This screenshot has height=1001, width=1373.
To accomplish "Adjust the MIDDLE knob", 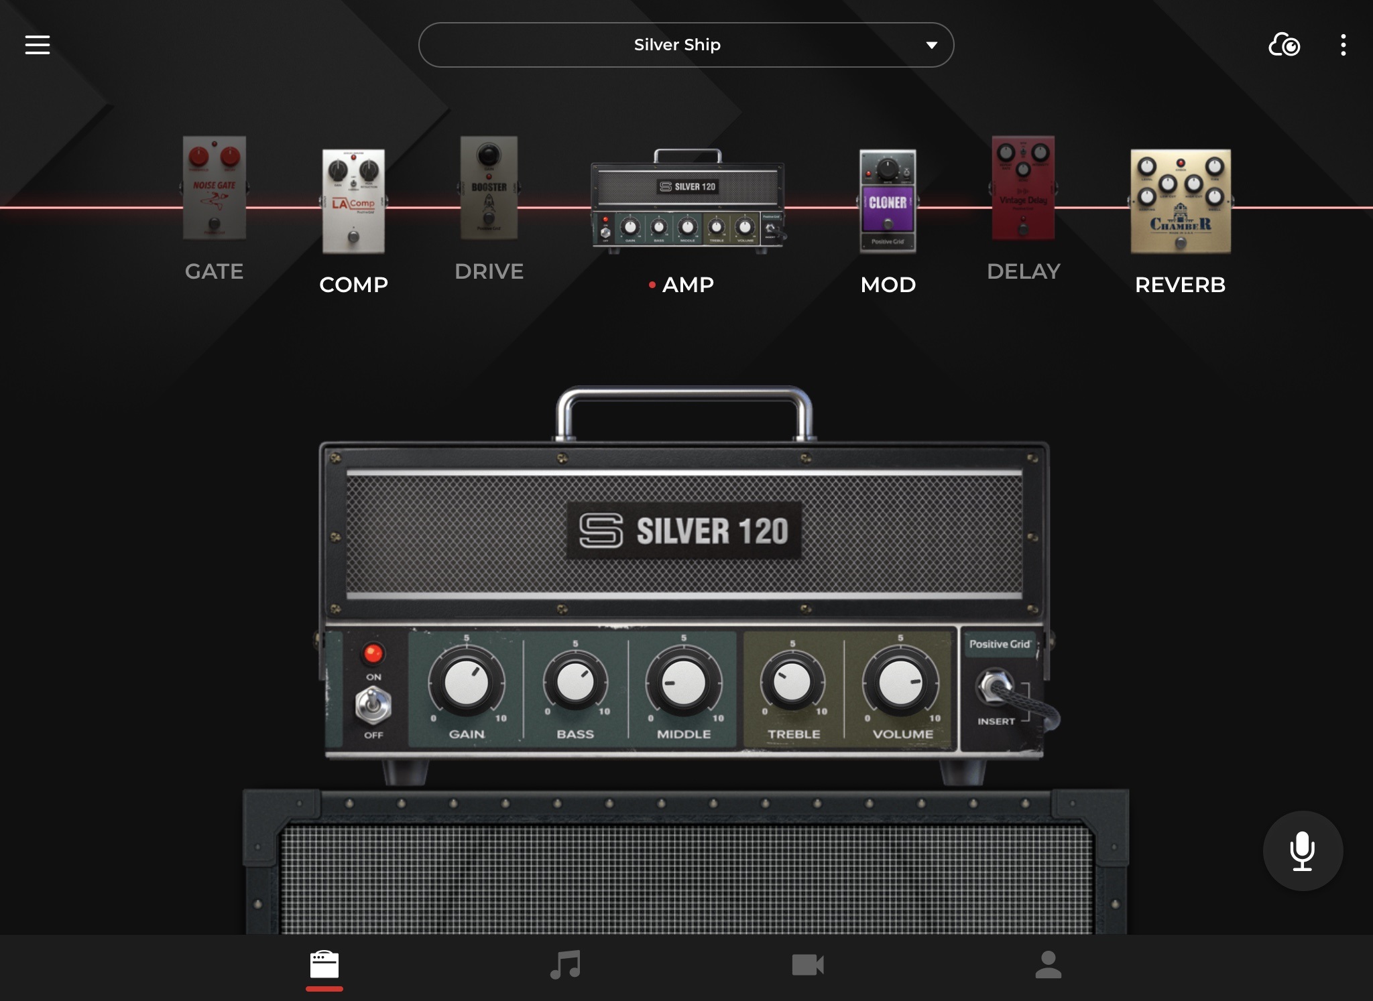I will click(684, 683).
